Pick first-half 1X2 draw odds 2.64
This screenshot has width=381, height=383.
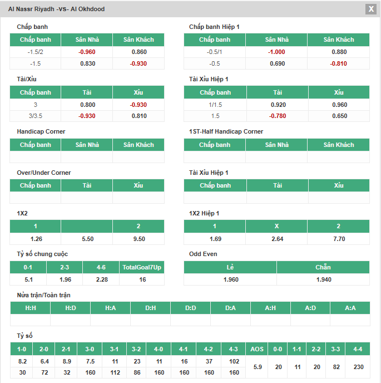pos(276,239)
